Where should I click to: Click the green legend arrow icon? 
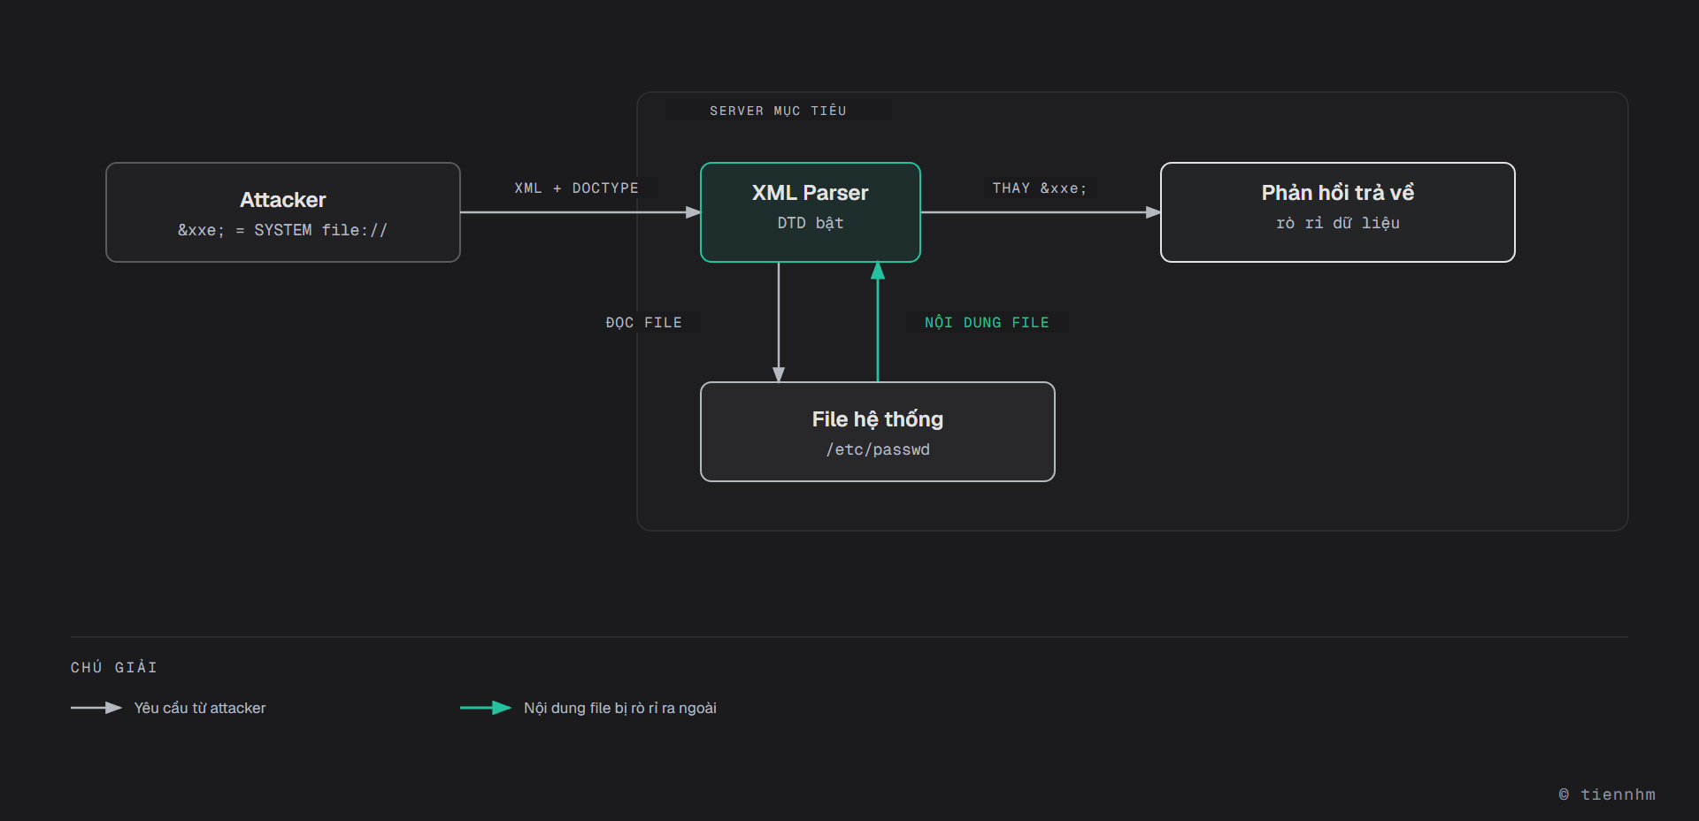point(486,708)
